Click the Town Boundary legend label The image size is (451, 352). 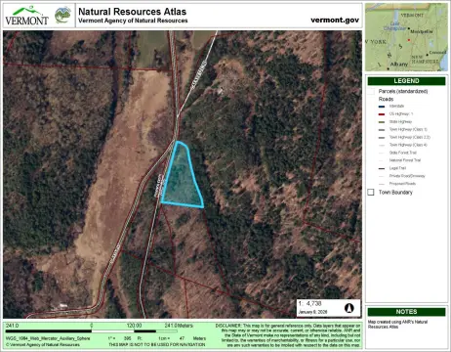(x=395, y=193)
